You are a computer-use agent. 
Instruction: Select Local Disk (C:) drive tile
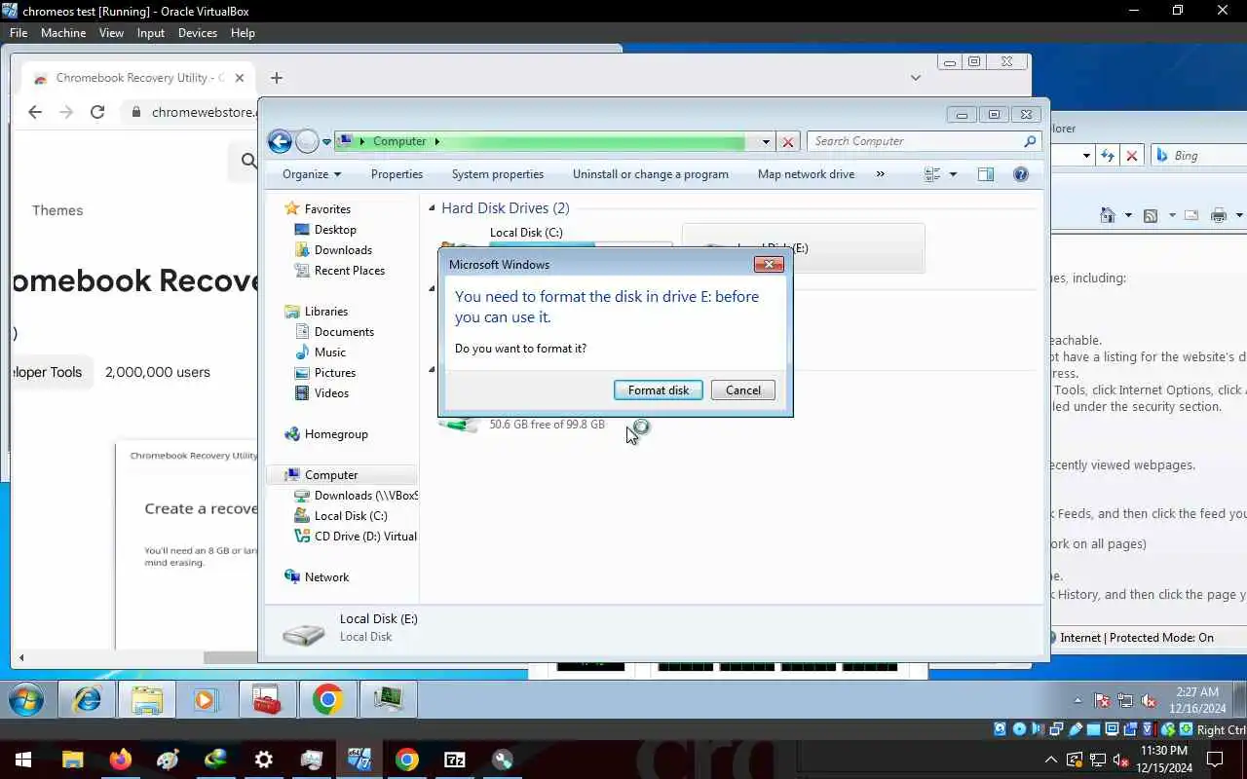[x=526, y=233]
